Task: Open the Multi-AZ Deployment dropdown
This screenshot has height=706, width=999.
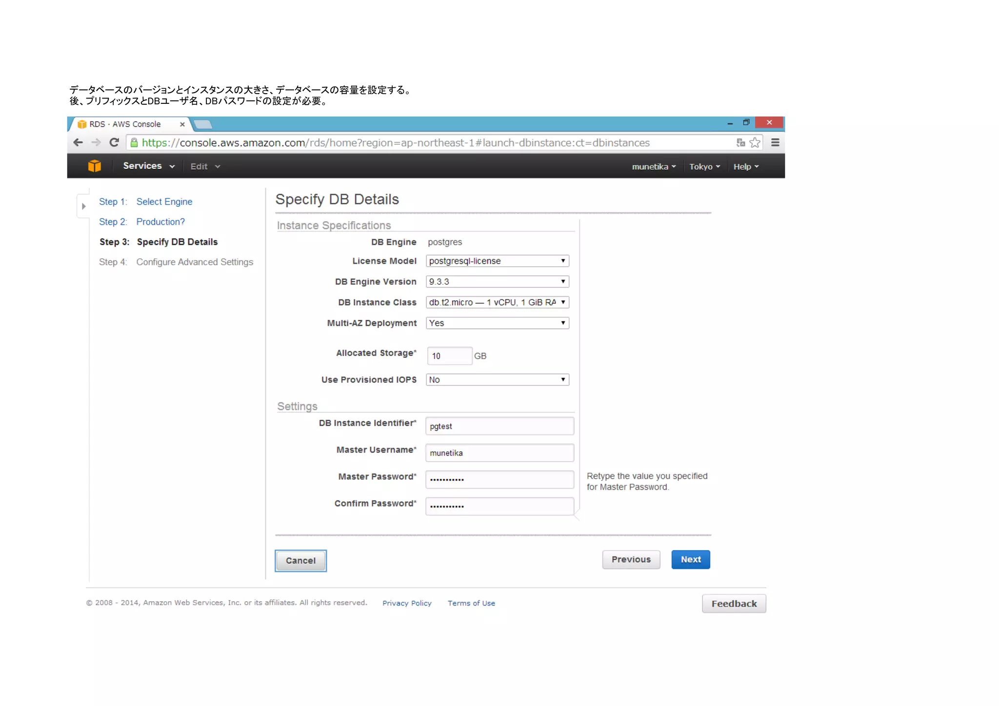Action: (497, 323)
